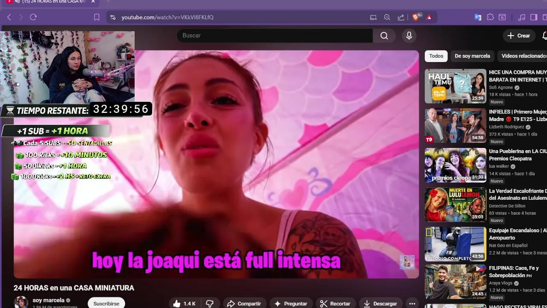
Task: Click the Detective De Sillon channel name
Action: tap(507, 206)
